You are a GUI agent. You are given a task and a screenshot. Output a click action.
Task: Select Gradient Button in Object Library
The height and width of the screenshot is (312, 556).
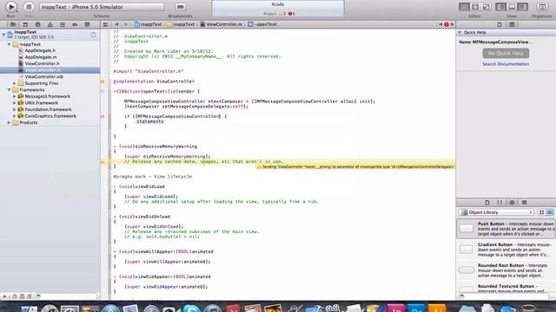506,250
